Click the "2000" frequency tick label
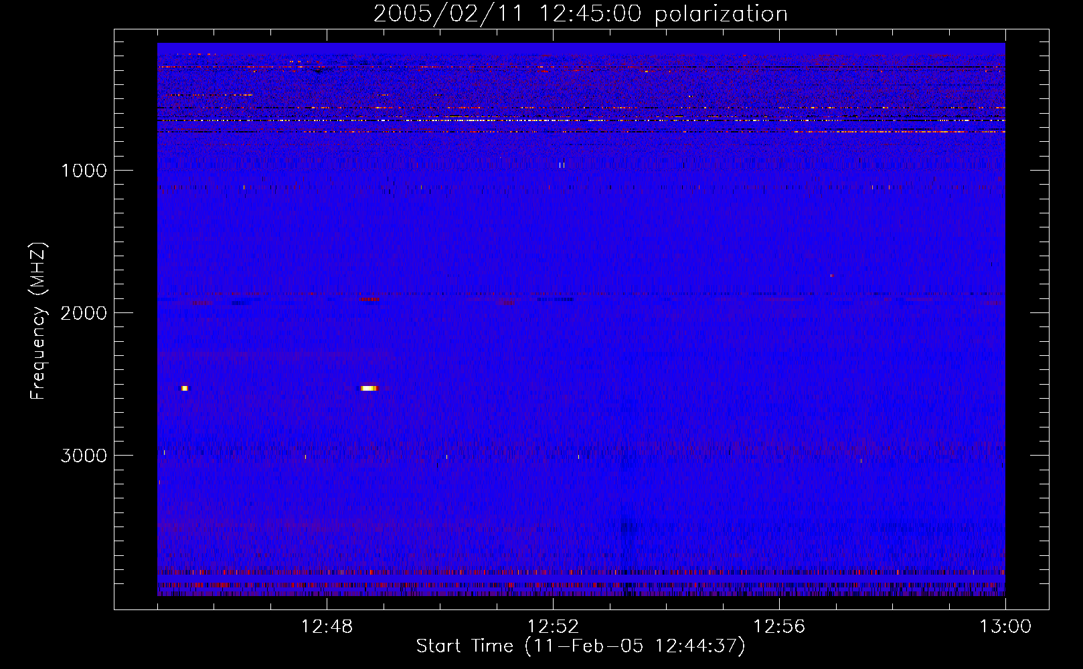Screen dimensions: 1083x669 (x=84, y=313)
